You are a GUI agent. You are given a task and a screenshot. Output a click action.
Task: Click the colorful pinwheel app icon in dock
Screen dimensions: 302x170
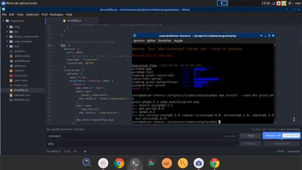click(x=151, y=163)
